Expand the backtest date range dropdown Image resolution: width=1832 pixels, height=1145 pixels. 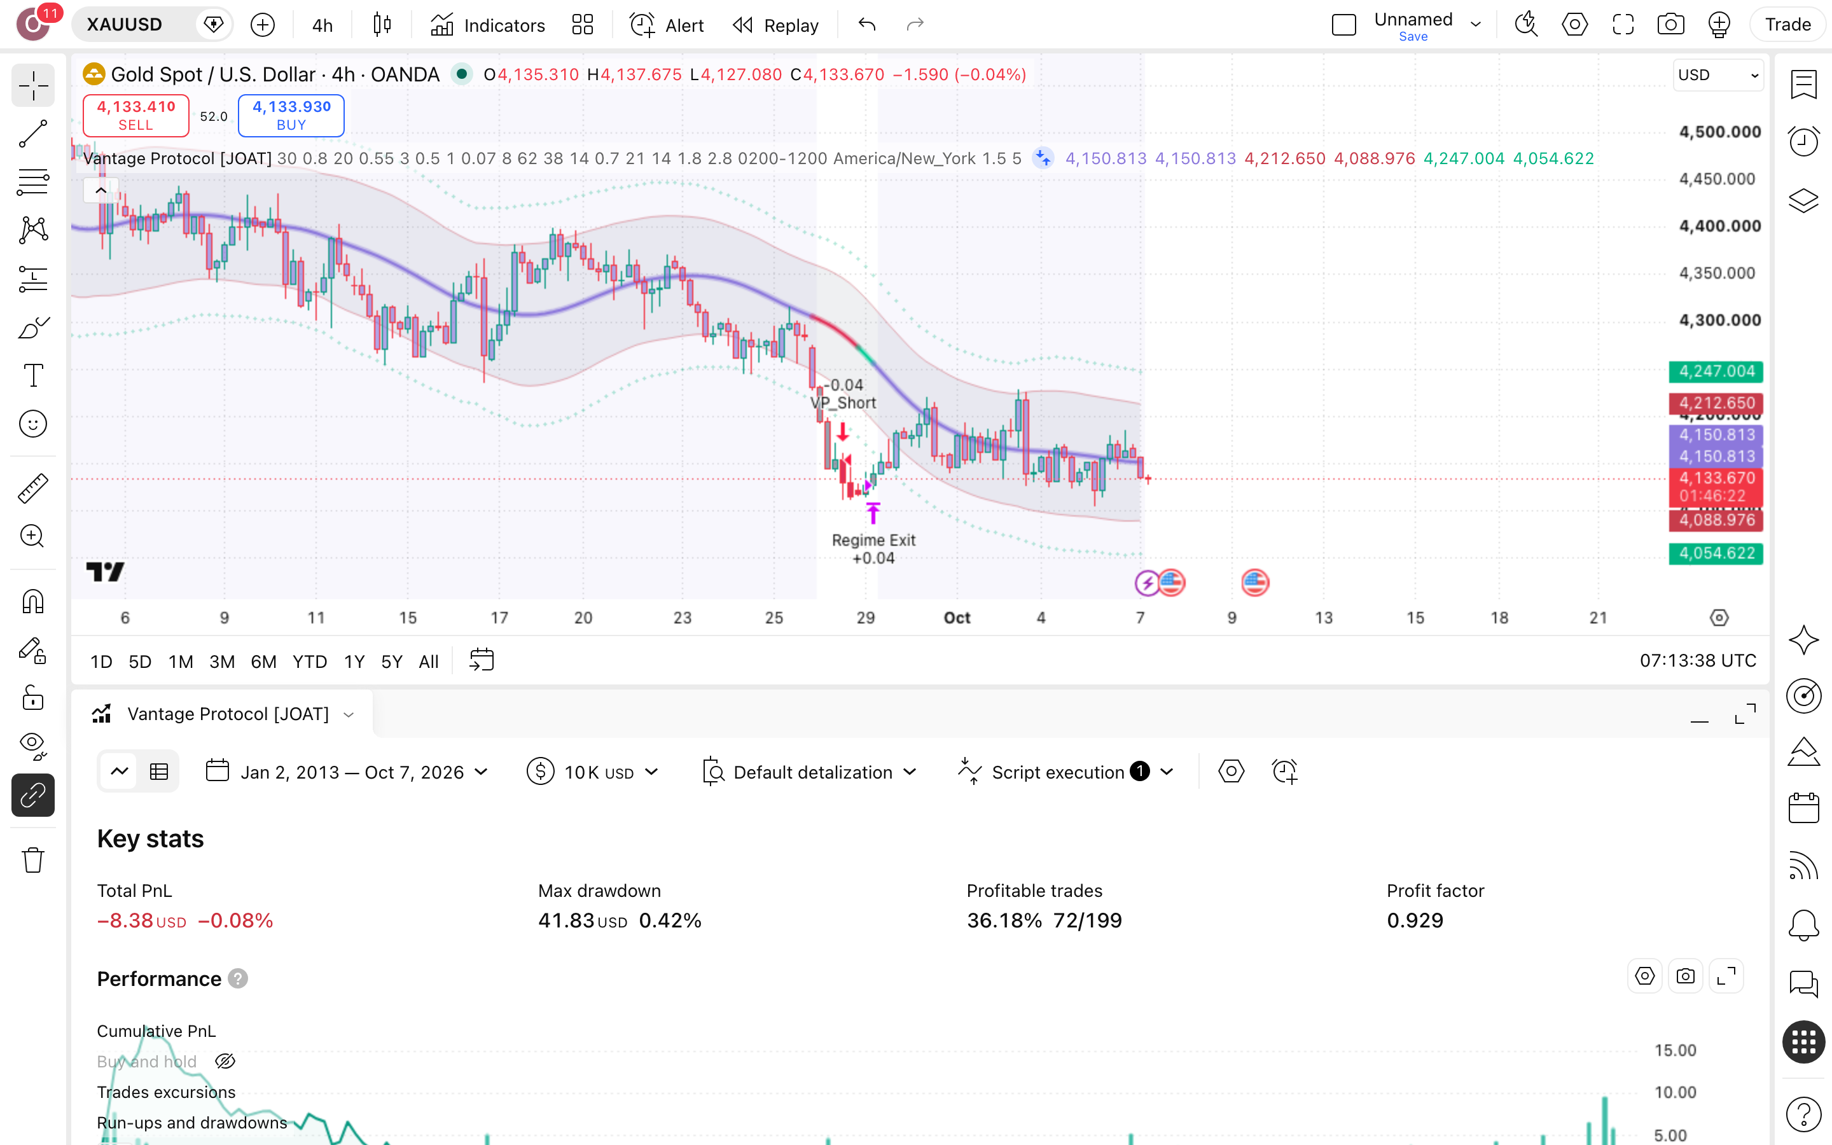point(347,772)
